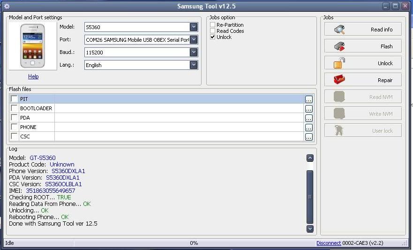The width and height of the screenshot is (413, 250).
Task: Click the CSC Version value S5360OLBLA1
Action: click(x=63, y=184)
